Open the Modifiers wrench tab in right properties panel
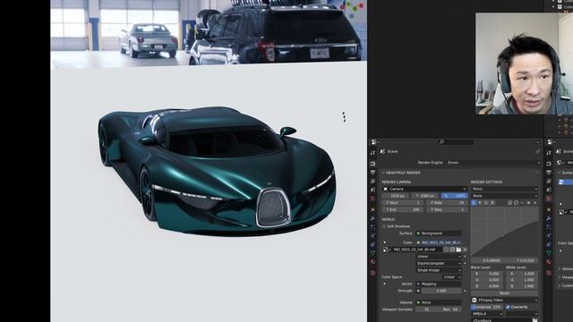This screenshot has width=573, height=322. pos(549,218)
